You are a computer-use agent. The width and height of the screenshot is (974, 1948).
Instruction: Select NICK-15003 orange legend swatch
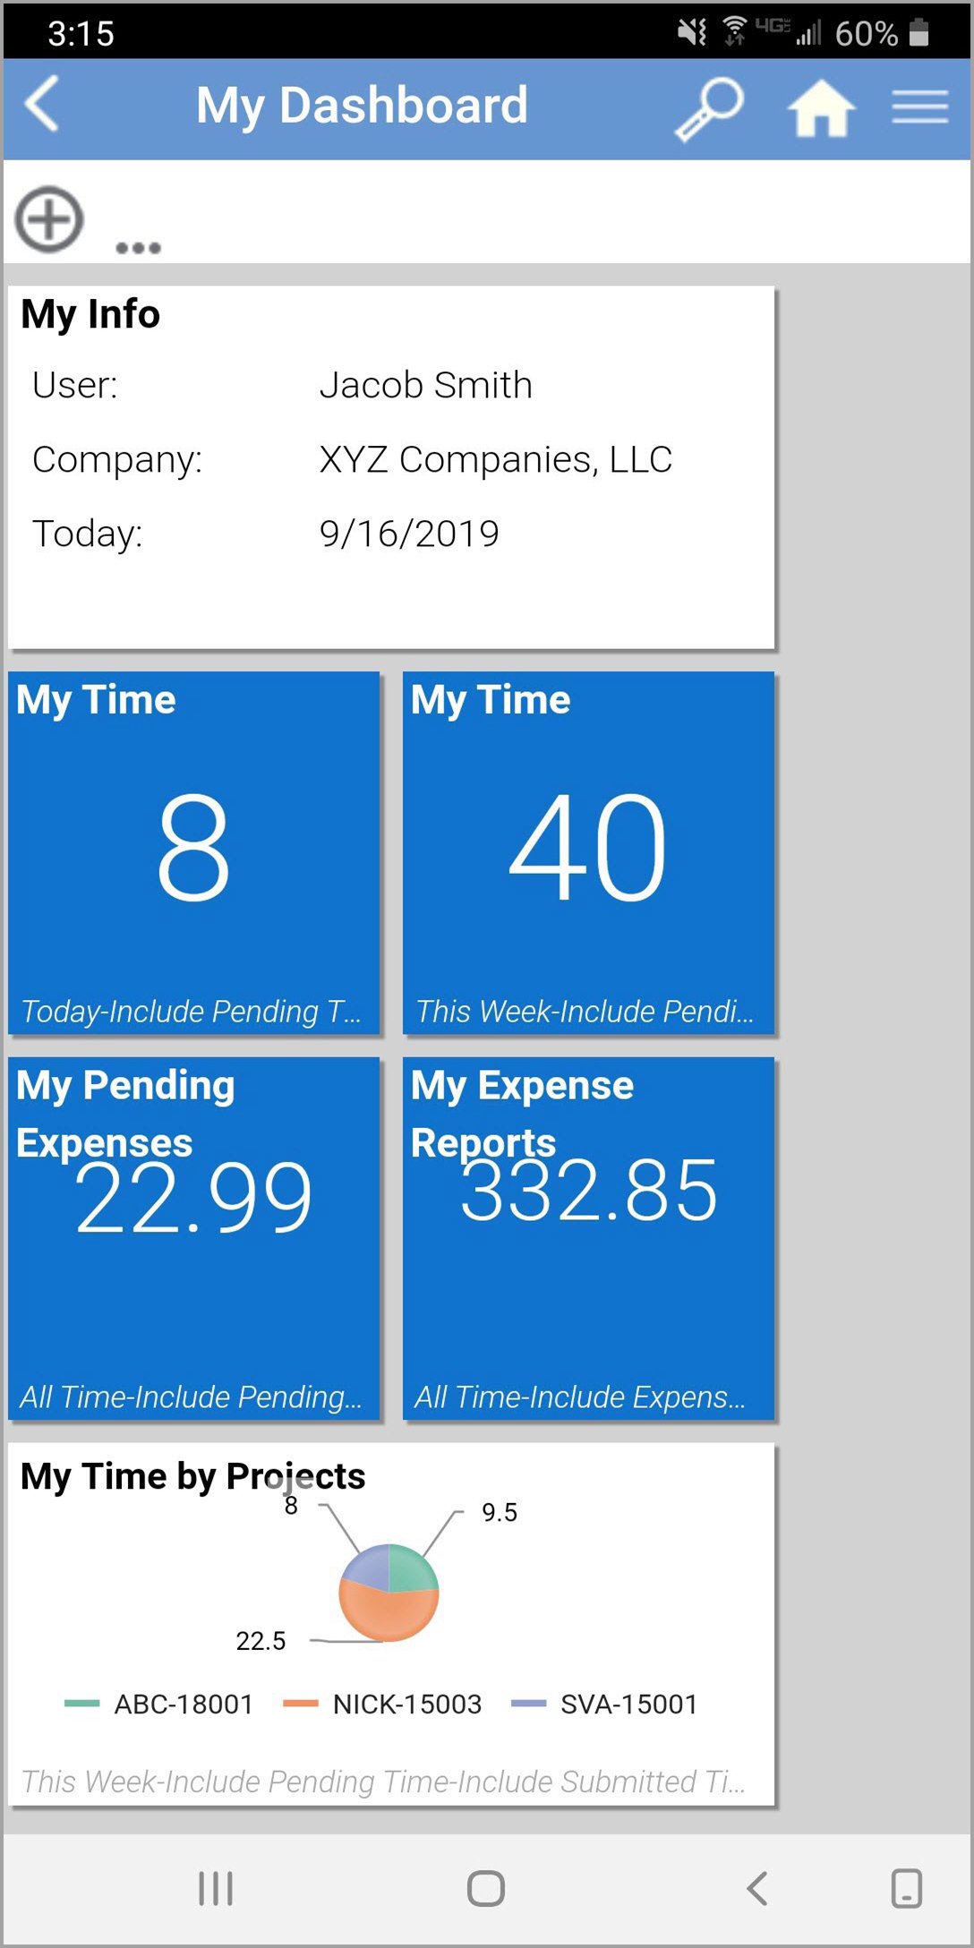pos(301,1704)
